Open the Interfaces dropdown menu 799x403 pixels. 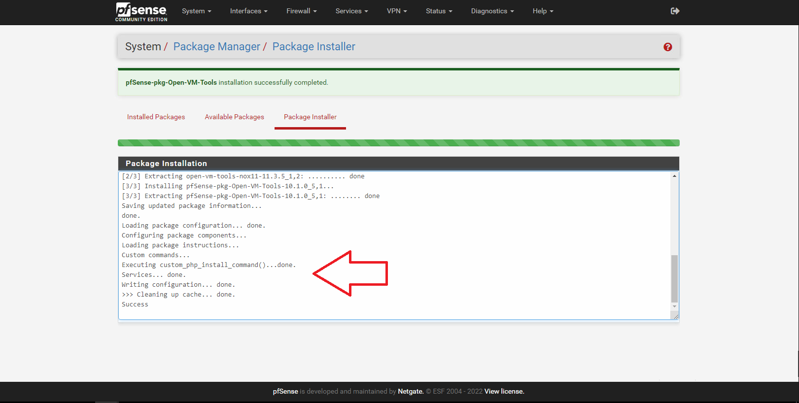coord(249,11)
